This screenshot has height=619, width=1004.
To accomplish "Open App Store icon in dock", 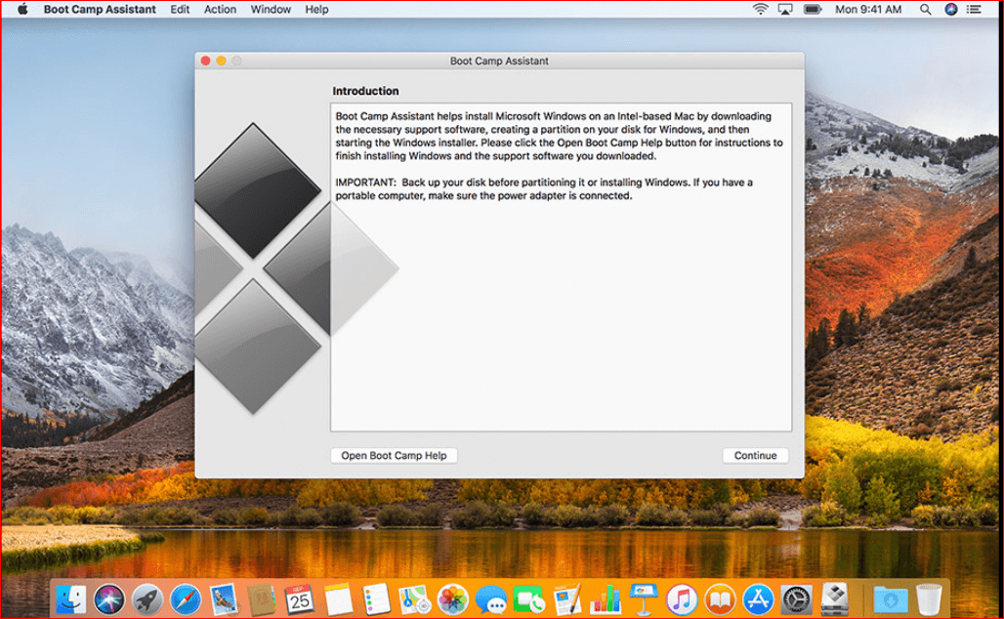I will (x=759, y=599).
